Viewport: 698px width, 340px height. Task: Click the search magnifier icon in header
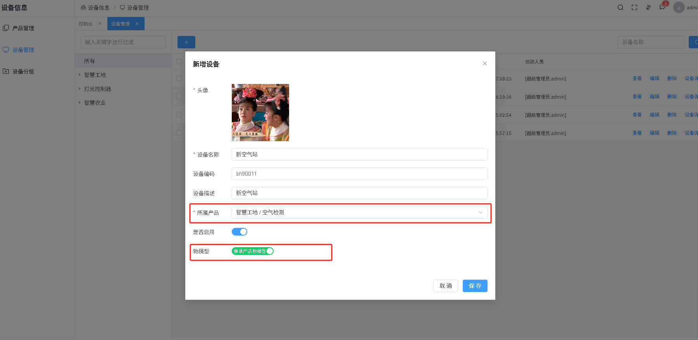click(620, 7)
